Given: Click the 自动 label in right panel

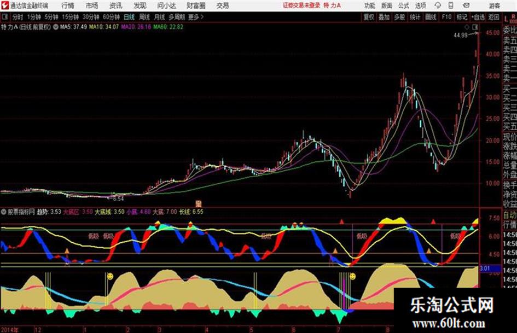Looking at the screenshot, I should pyautogui.click(x=510, y=215).
